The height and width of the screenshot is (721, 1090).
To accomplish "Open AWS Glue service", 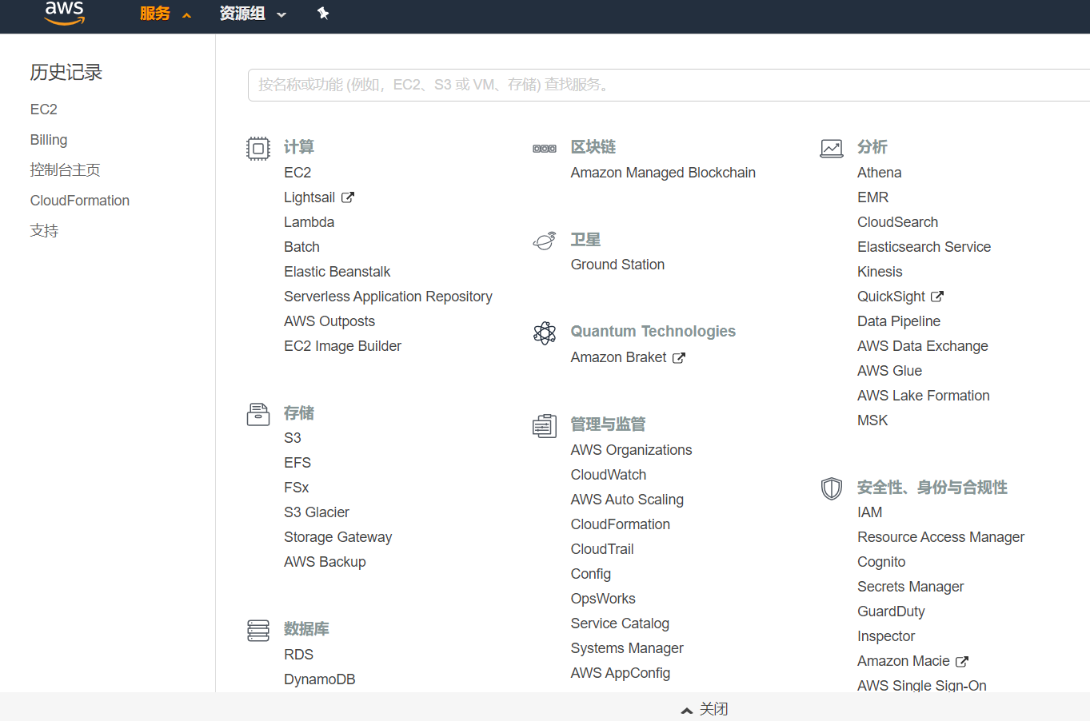I will (890, 371).
